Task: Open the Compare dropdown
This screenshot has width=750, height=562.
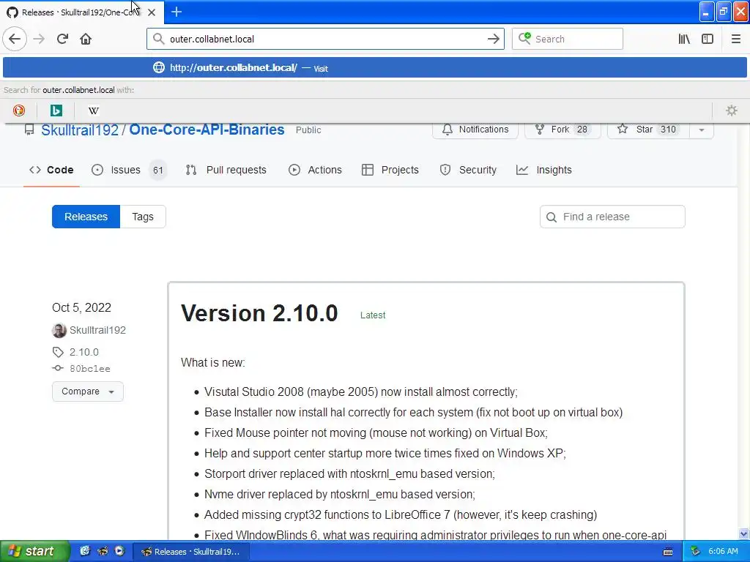Action: click(x=88, y=391)
